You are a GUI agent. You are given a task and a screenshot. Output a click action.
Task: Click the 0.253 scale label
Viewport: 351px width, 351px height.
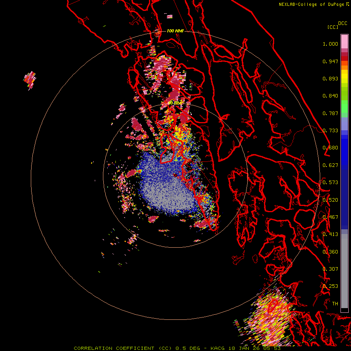[330, 286]
